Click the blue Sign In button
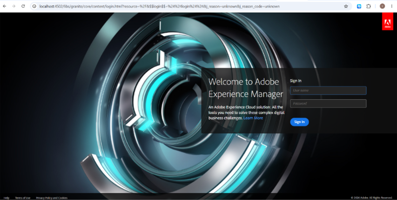The height and width of the screenshot is (200, 397). click(299, 122)
